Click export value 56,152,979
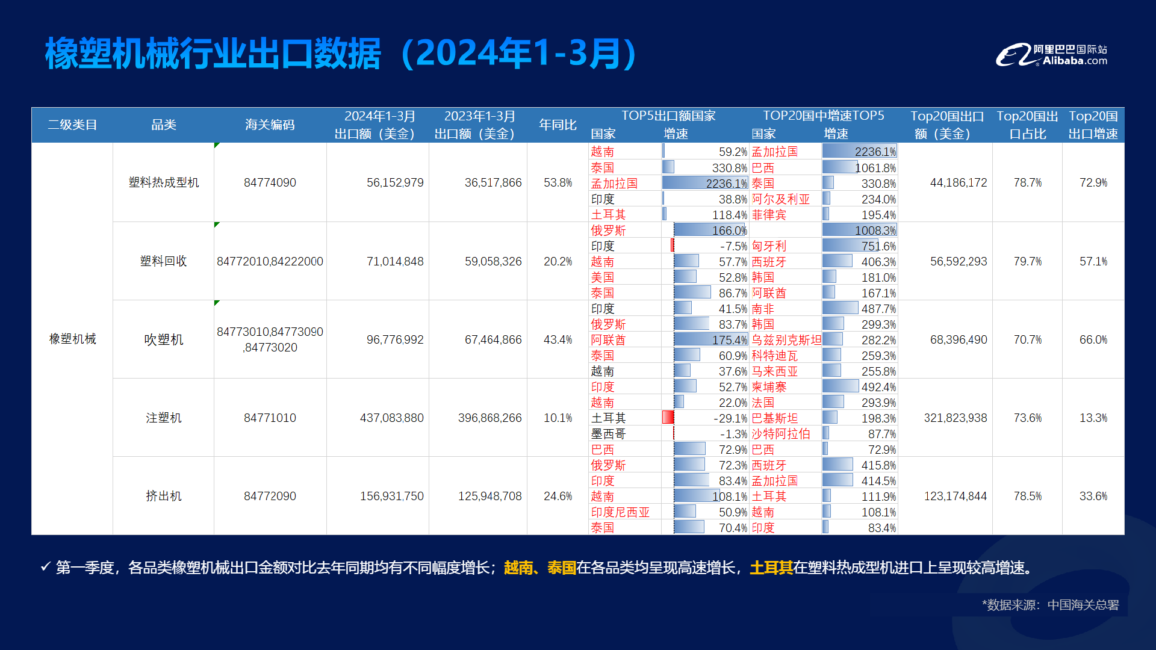Viewport: 1156px width, 650px height. point(395,182)
